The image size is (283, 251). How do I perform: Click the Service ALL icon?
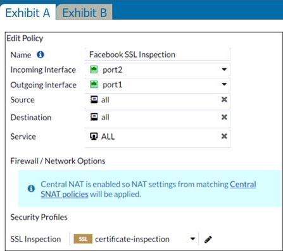[94, 137]
